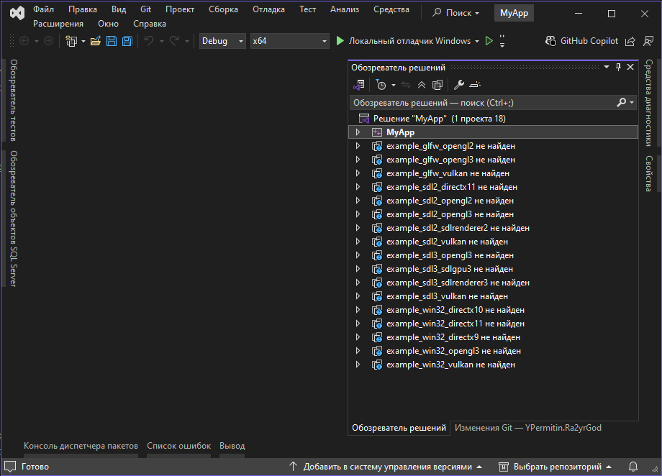662x476 pixels.
Task: Expand the example_win32_vulkan node
Action: pyautogui.click(x=358, y=365)
